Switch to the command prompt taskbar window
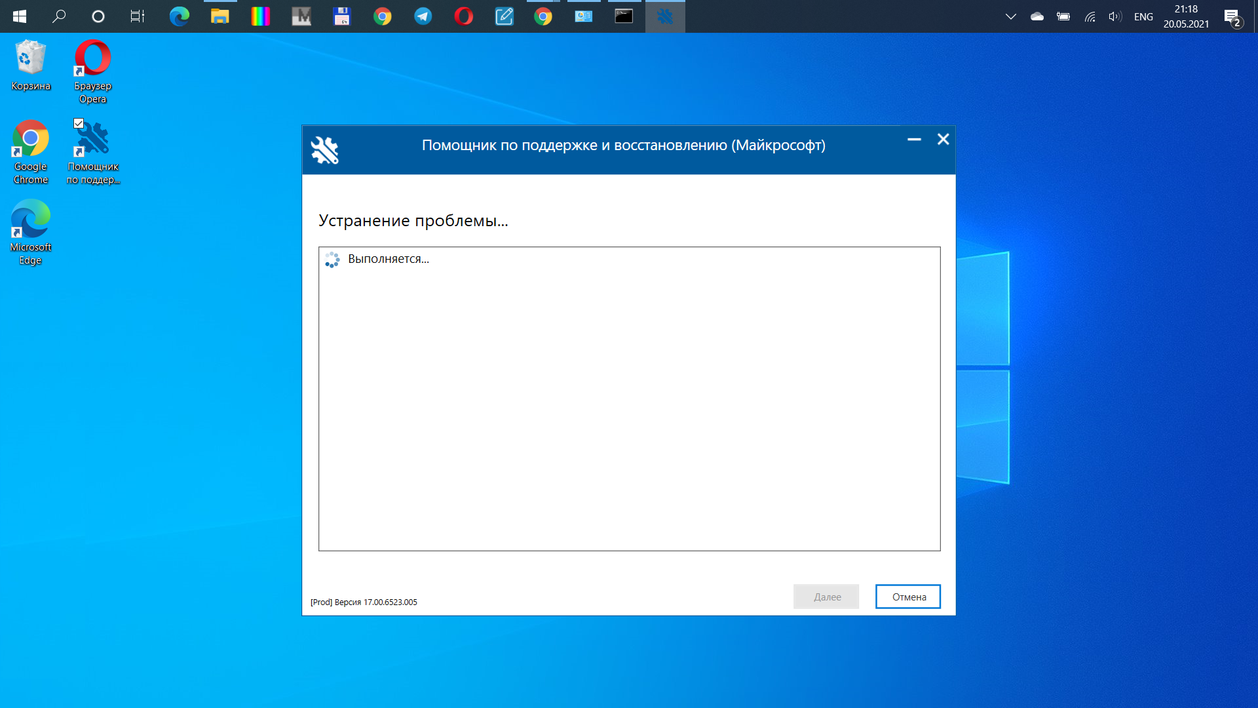The height and width of the screenshot is (708, 1258). tap(624, 16)
